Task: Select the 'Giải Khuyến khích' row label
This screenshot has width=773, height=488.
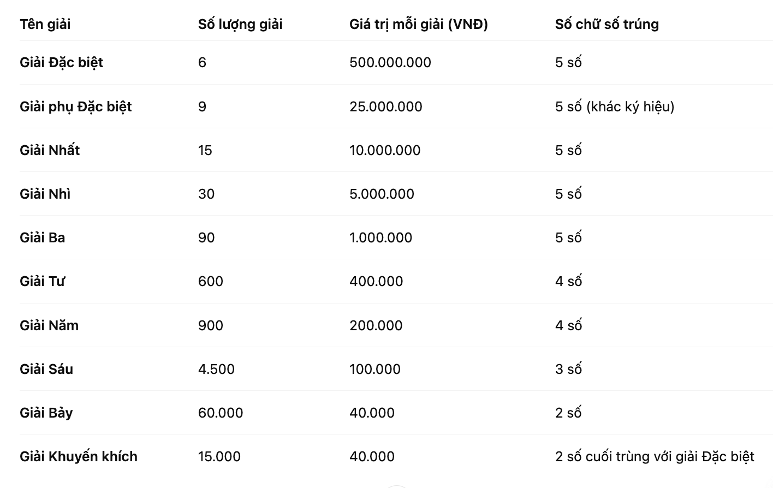Action: tap(79, 456)
